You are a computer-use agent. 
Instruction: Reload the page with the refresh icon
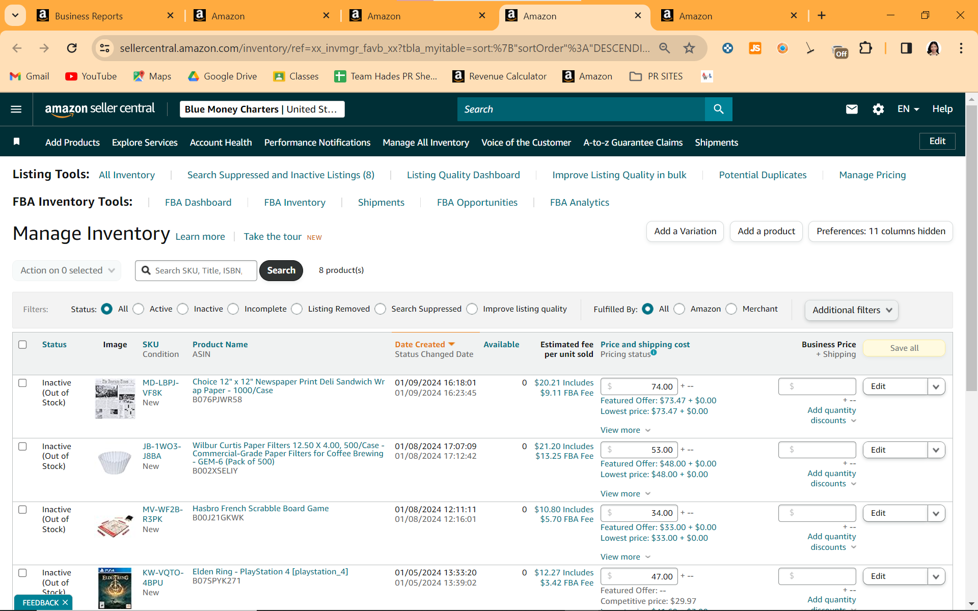(x=72, y=48)
